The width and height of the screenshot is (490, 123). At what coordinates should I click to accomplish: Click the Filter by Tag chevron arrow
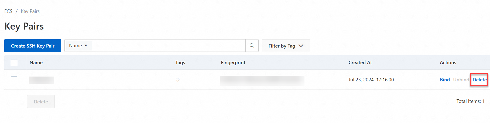pyautogui.click(x=301, y=46)
